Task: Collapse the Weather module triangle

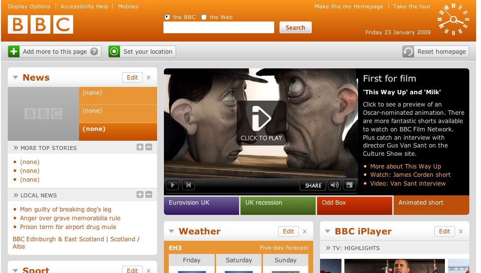Action: [172, 231]
